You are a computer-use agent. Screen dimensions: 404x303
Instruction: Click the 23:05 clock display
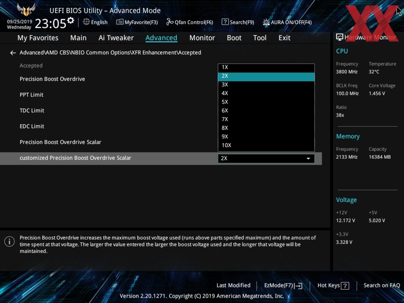click(x=50, y=23)
